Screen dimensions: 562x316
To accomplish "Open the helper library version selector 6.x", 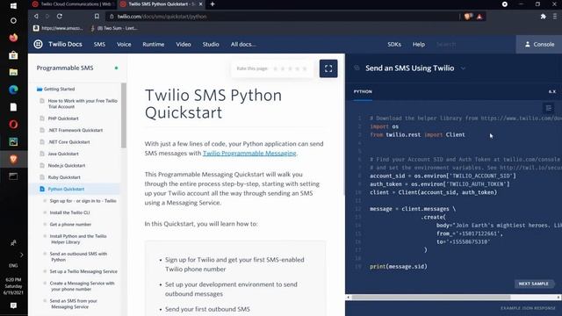I will pyautogui.click(x=552, y=91).
